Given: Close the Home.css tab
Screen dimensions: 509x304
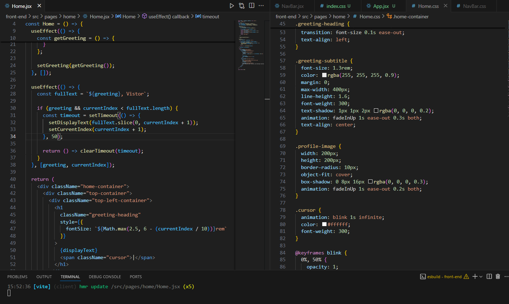Looking at the screenshot, I should 446,6.
